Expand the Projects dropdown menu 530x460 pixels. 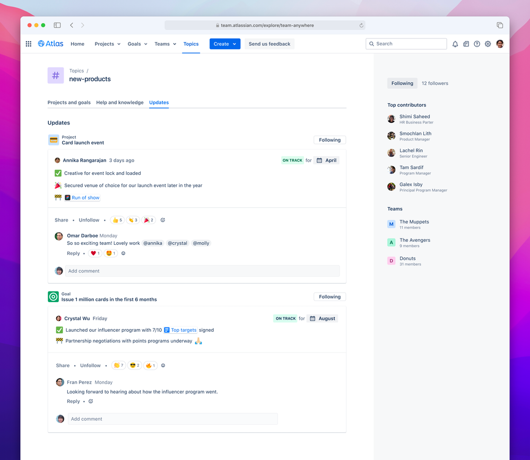pos(108,44)
